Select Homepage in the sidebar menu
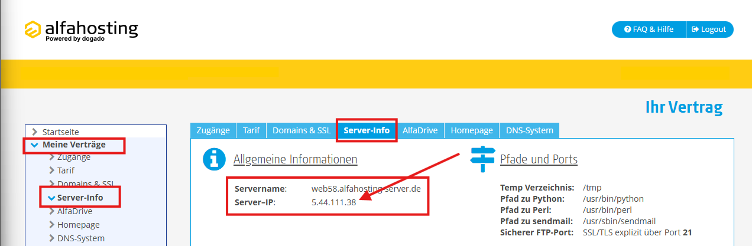Screen dimensions: 752x246 tap(78, 225)
